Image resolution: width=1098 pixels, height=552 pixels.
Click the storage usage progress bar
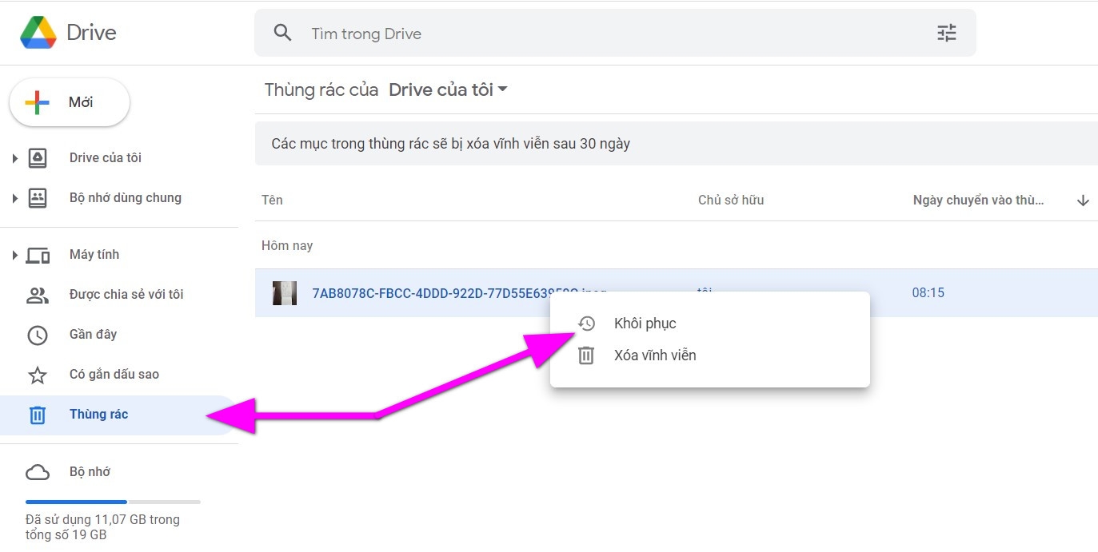(112, 502)
